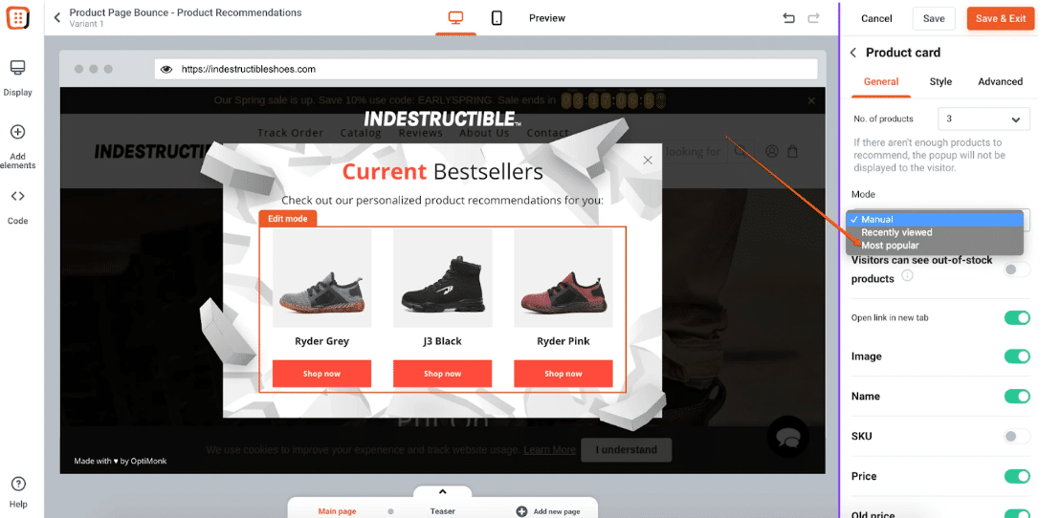
Task: Open the Code editor icon
Action: [17, 196]
